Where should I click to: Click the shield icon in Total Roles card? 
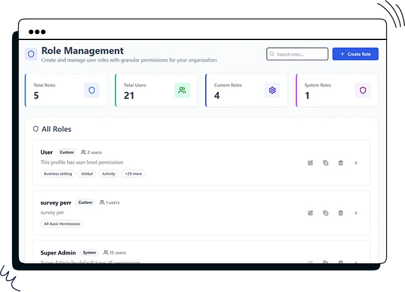point(92,90)
